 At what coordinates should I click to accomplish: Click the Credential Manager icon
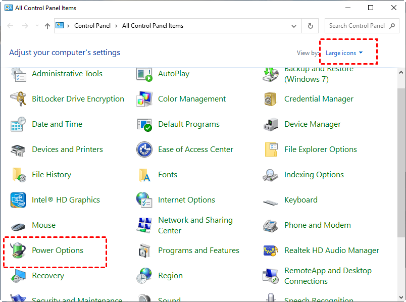tap(271, 99)
